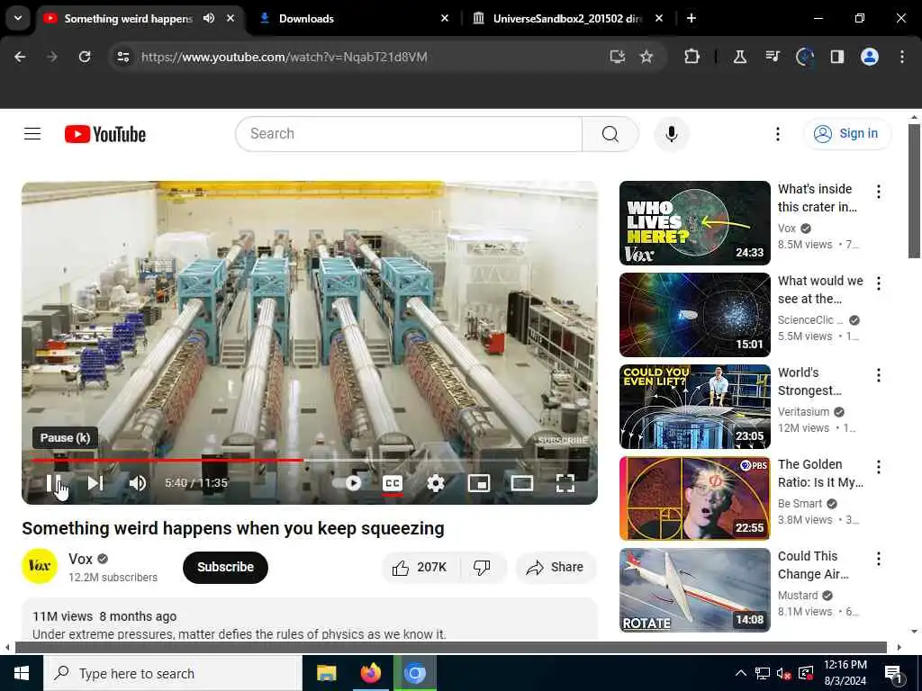Open options for "World's Strongest" video
Screen dimensions: 922x691
(879, 375)
